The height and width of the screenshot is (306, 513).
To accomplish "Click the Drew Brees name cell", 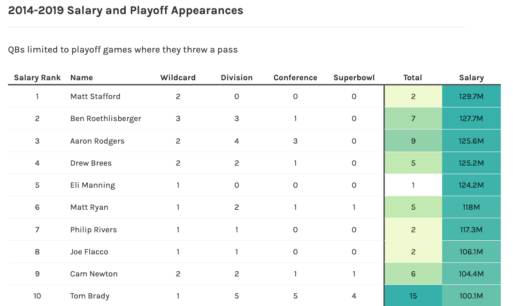I will click(x=91, y=163).
